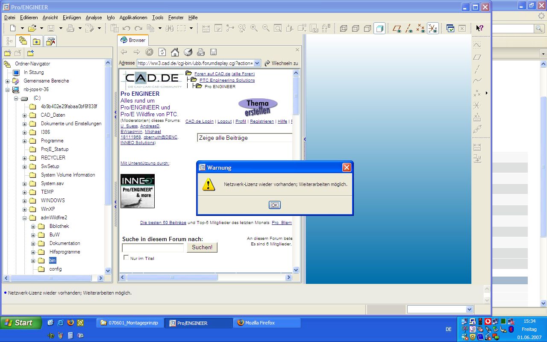Click browser Back arrow icon
The image size is (547, 342).
tap(124, 52)
